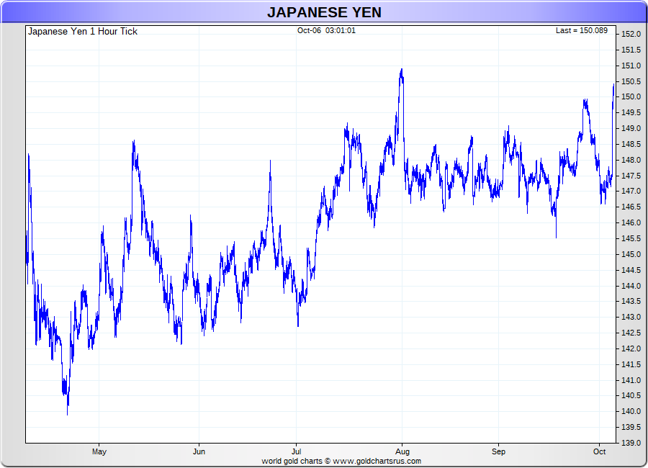Select the 145.0 price axis label
This screenshot has width=648, height=468.
[x=631, y=254]
